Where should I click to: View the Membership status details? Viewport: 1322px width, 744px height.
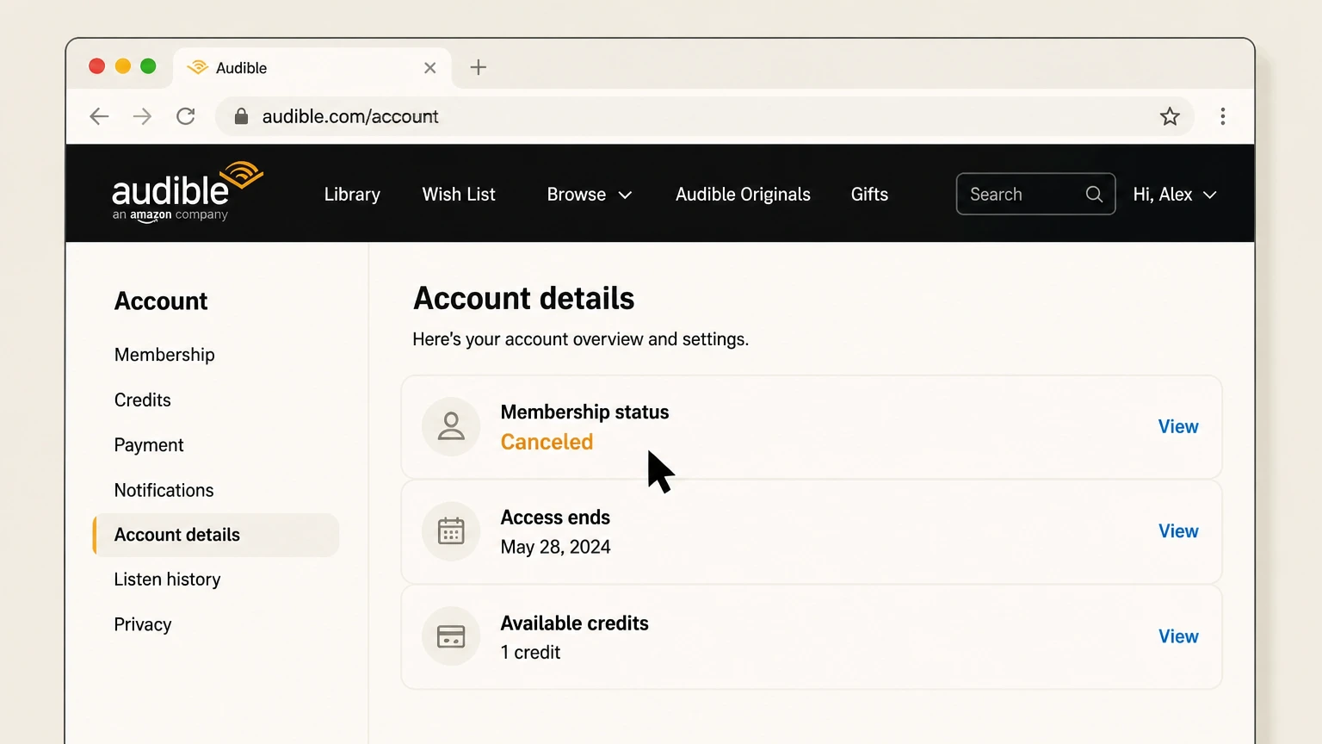(1178, 426)
